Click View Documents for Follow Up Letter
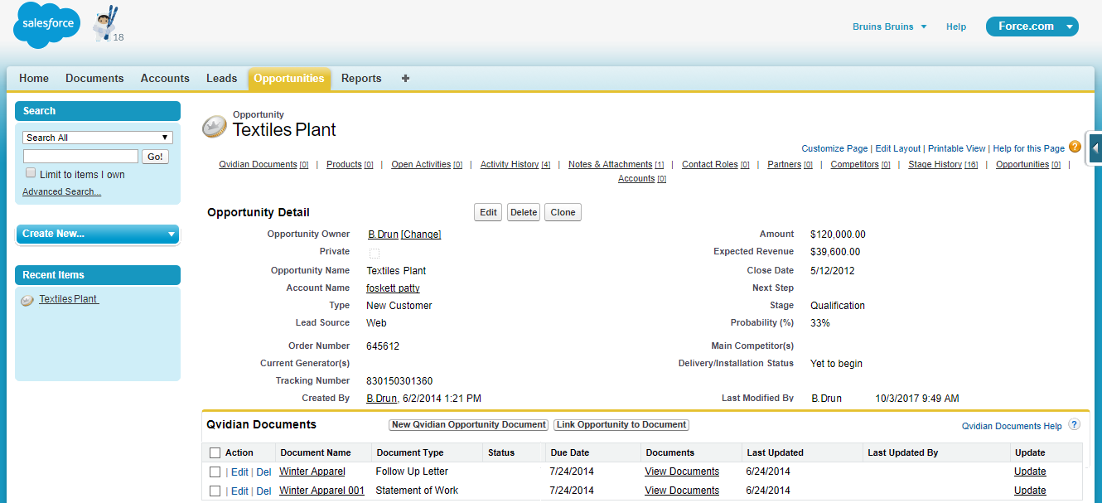The image size is (1102, 503). 682,472
